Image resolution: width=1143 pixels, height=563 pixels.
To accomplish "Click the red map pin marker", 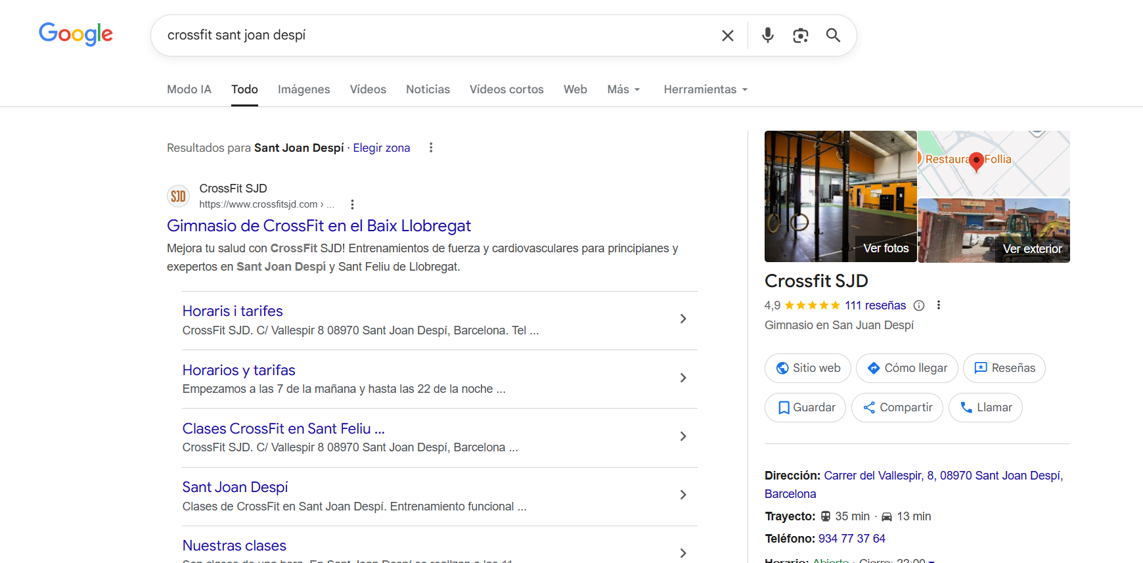I will click(976, 162).
